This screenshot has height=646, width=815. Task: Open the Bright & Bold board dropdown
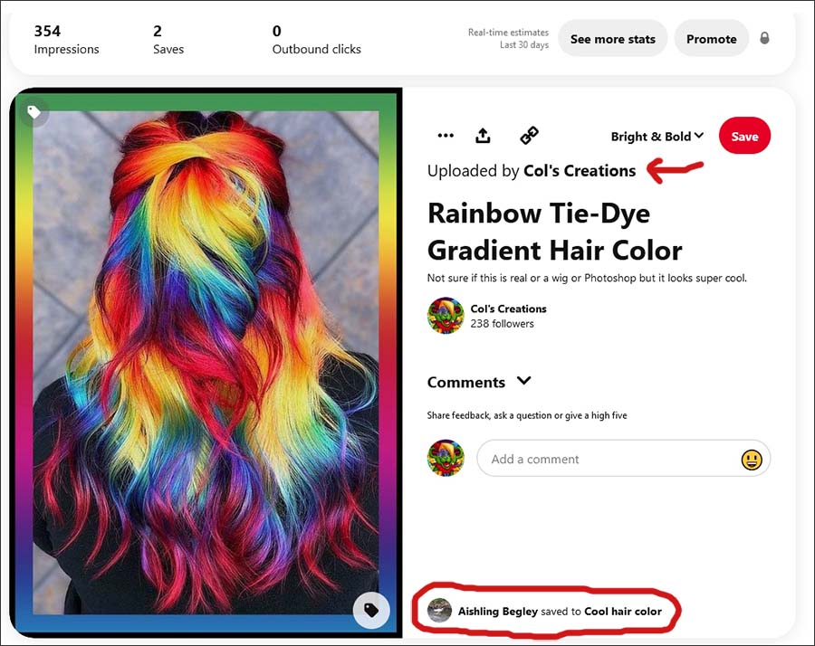pos(657,137)
